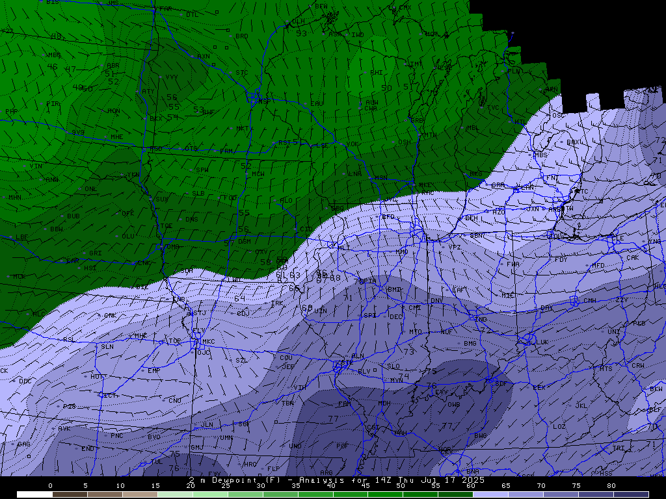This screenshot has height=499, width=666.
Task: Click the SBN station label
Action: pos(477,236)
